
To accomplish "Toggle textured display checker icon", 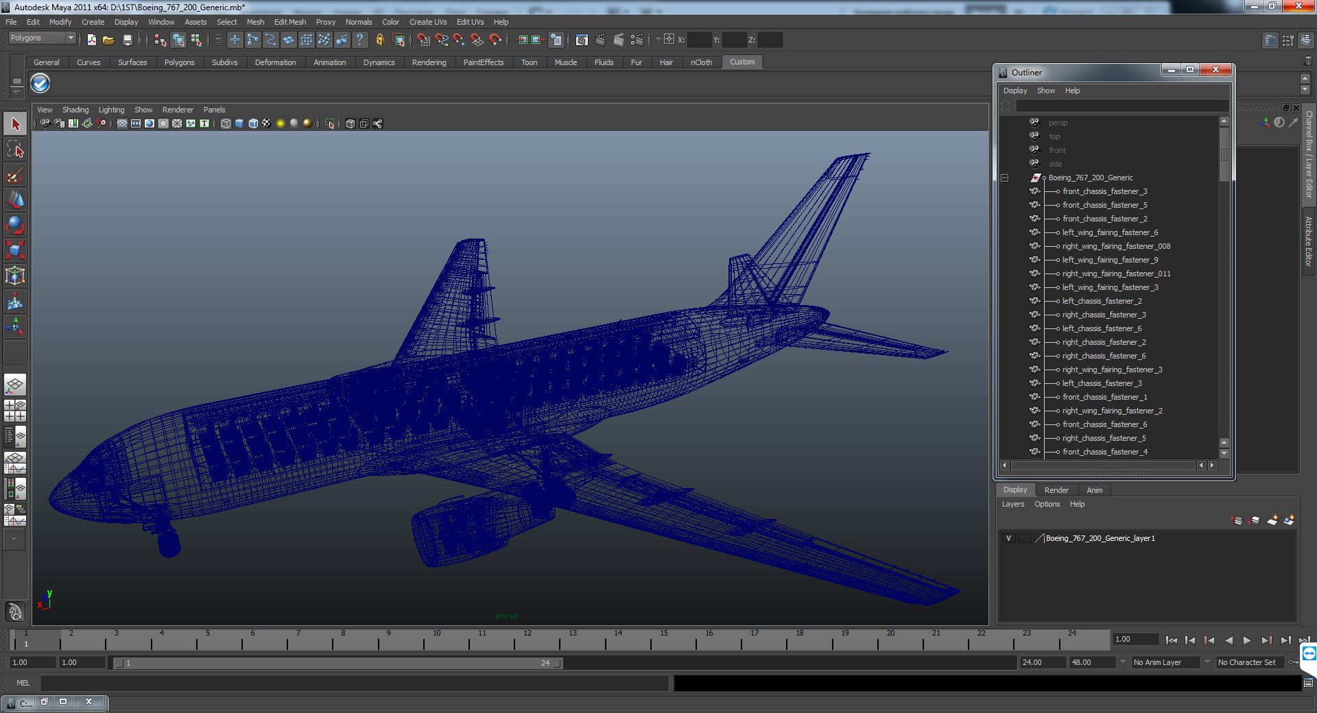I will 267,123.
